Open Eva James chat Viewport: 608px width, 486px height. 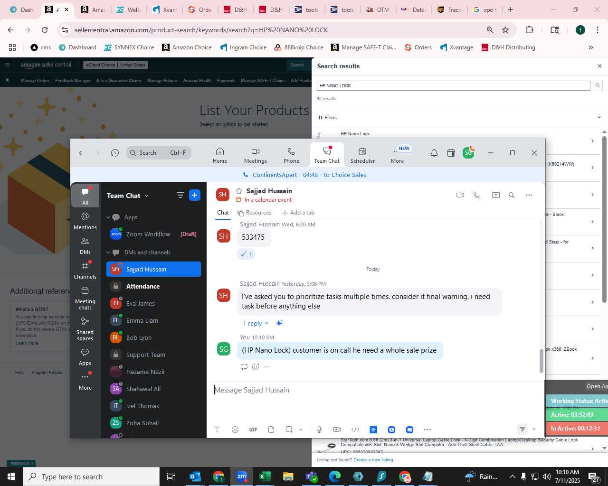[153, 303]
